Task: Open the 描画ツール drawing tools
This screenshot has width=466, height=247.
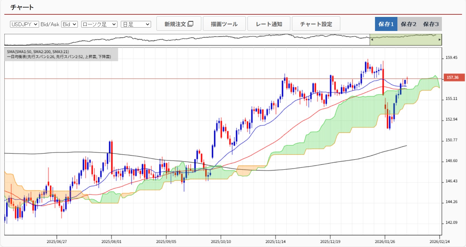Action: tap(224, 24)
